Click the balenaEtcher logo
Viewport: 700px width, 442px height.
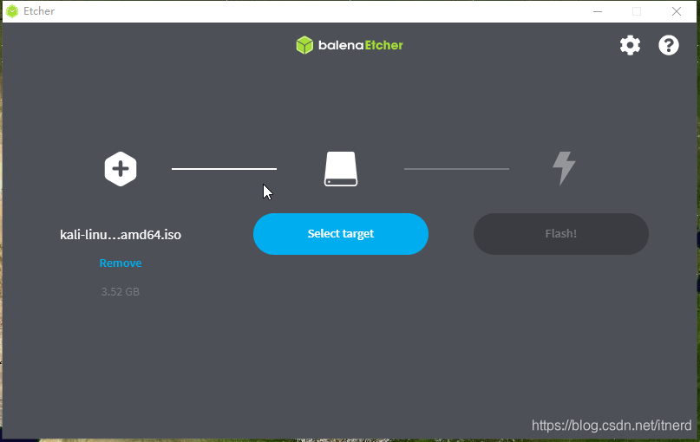coord(350,45)
